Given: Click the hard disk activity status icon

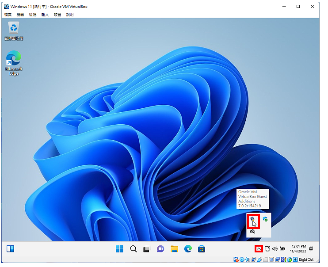Looking at the screenshot, I should pos(236,259).
